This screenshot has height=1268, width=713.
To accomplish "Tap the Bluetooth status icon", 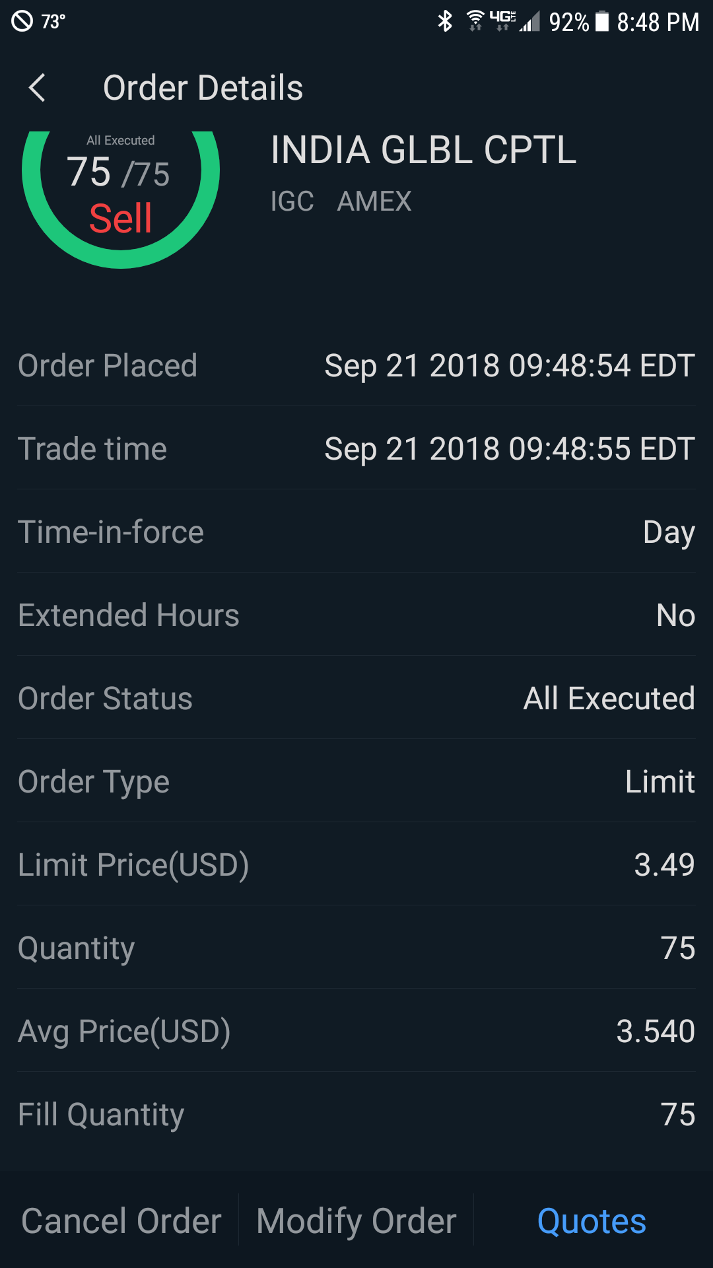I will tap(446, 22).
